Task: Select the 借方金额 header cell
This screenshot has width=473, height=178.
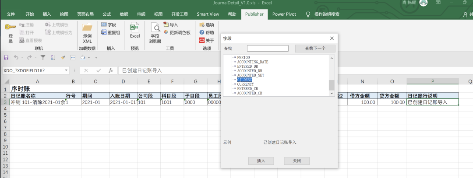Action: coord(362,96)
